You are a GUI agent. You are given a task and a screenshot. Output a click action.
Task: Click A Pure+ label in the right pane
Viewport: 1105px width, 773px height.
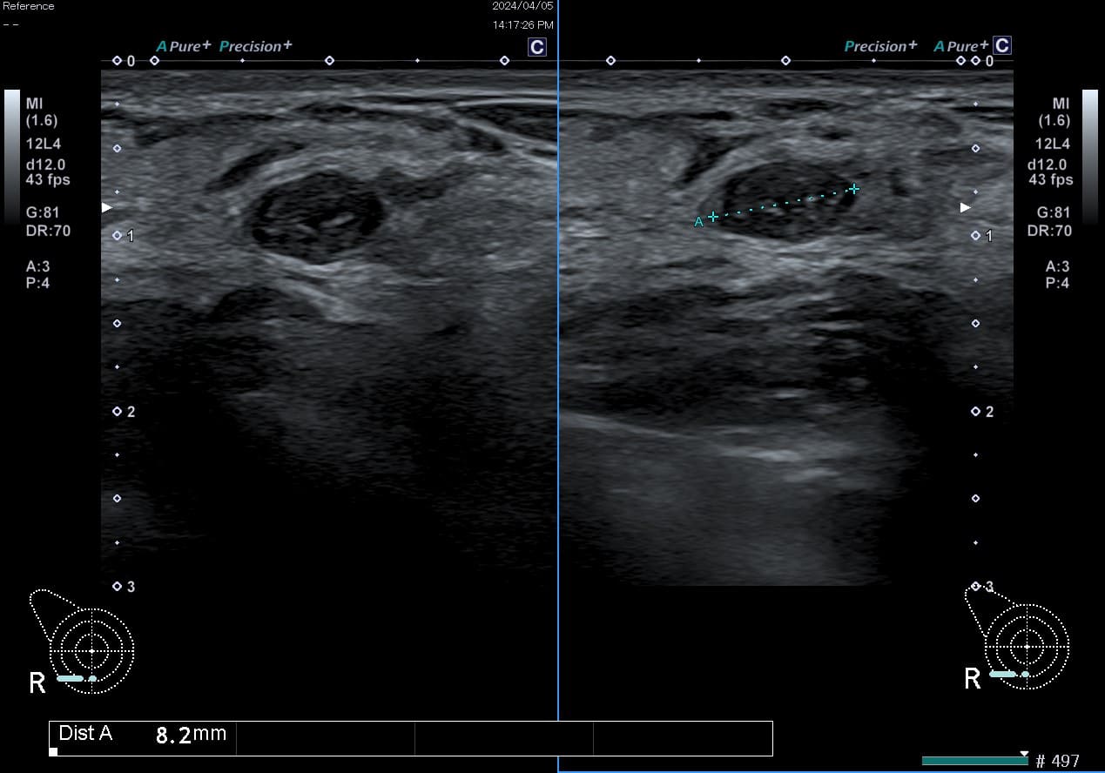coord(960,46)
